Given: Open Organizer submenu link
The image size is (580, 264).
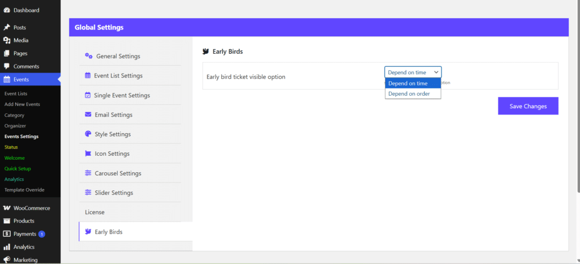Looking at the screenshot, I should pyautogui.click(x=15, y=126).
